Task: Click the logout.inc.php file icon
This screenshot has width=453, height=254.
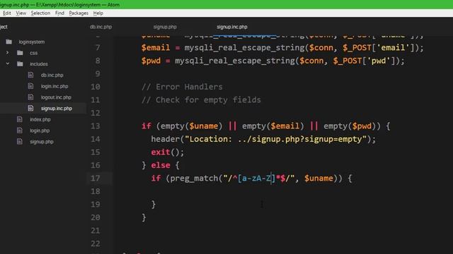Action: pos(30,97)
